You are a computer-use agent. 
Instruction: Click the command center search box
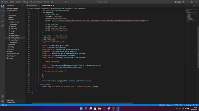(102, 2)
